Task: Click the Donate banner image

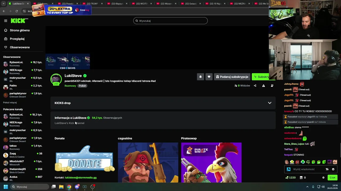Action: (85, 159)
